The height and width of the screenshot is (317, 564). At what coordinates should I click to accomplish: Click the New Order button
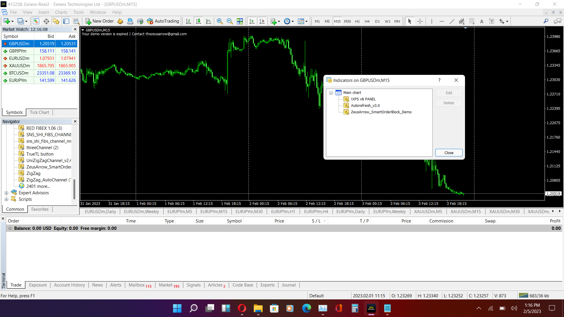[99, 21]
